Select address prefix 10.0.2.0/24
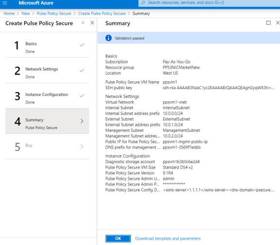Image resolution: width=280 pixels, height=245 pixels. (173, 136)
